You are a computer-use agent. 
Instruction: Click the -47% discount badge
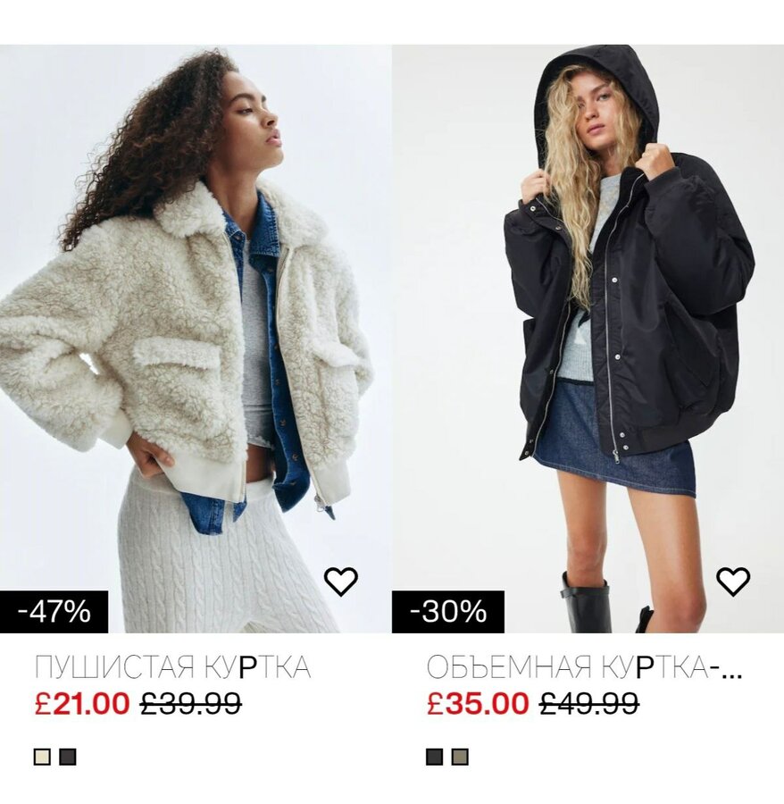pos(54,612)
